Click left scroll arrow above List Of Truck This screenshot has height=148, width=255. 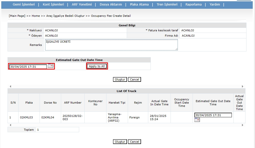tap(10, 86)
